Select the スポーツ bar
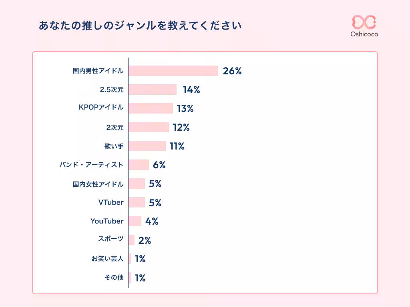This screenshot has width=410, height=307. point(131,240)
